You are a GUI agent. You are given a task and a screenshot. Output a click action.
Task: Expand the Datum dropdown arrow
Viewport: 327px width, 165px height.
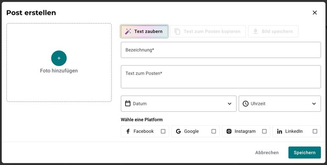[229, 104]
